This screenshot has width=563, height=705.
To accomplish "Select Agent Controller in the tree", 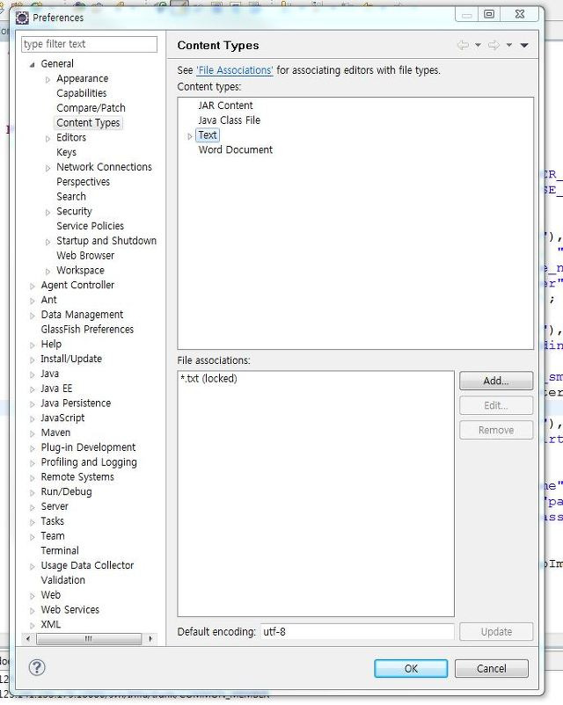I will (x=77, y=285).
